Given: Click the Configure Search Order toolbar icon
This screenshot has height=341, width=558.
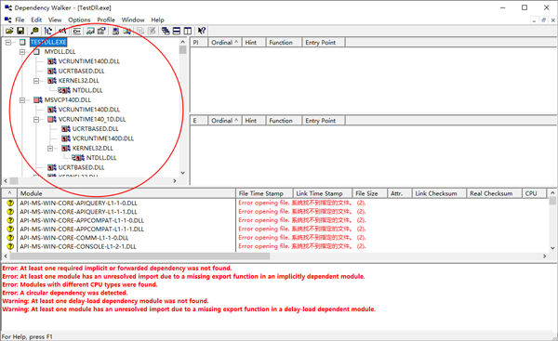Looking at the screenshot, I should (x=91, y=31).
